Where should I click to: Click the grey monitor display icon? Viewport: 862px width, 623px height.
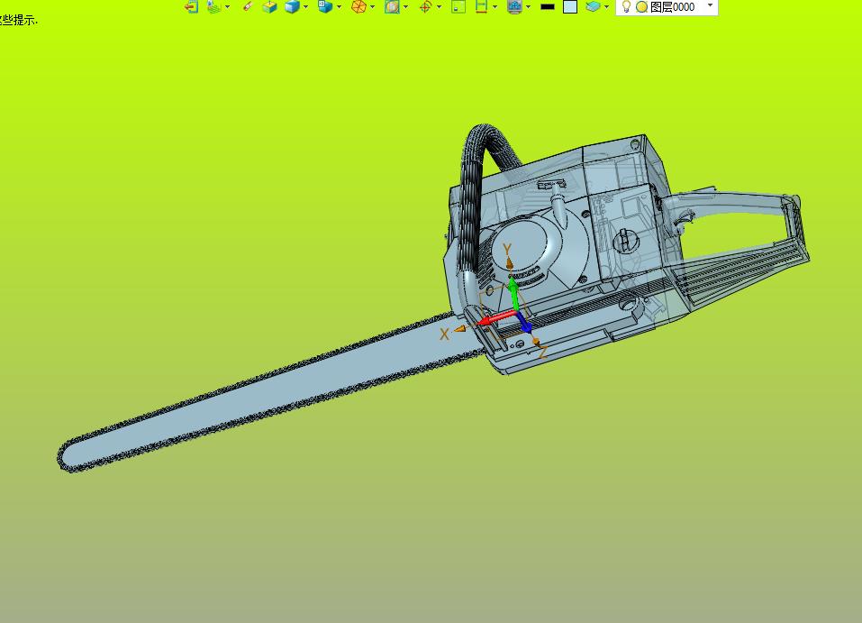514,6
